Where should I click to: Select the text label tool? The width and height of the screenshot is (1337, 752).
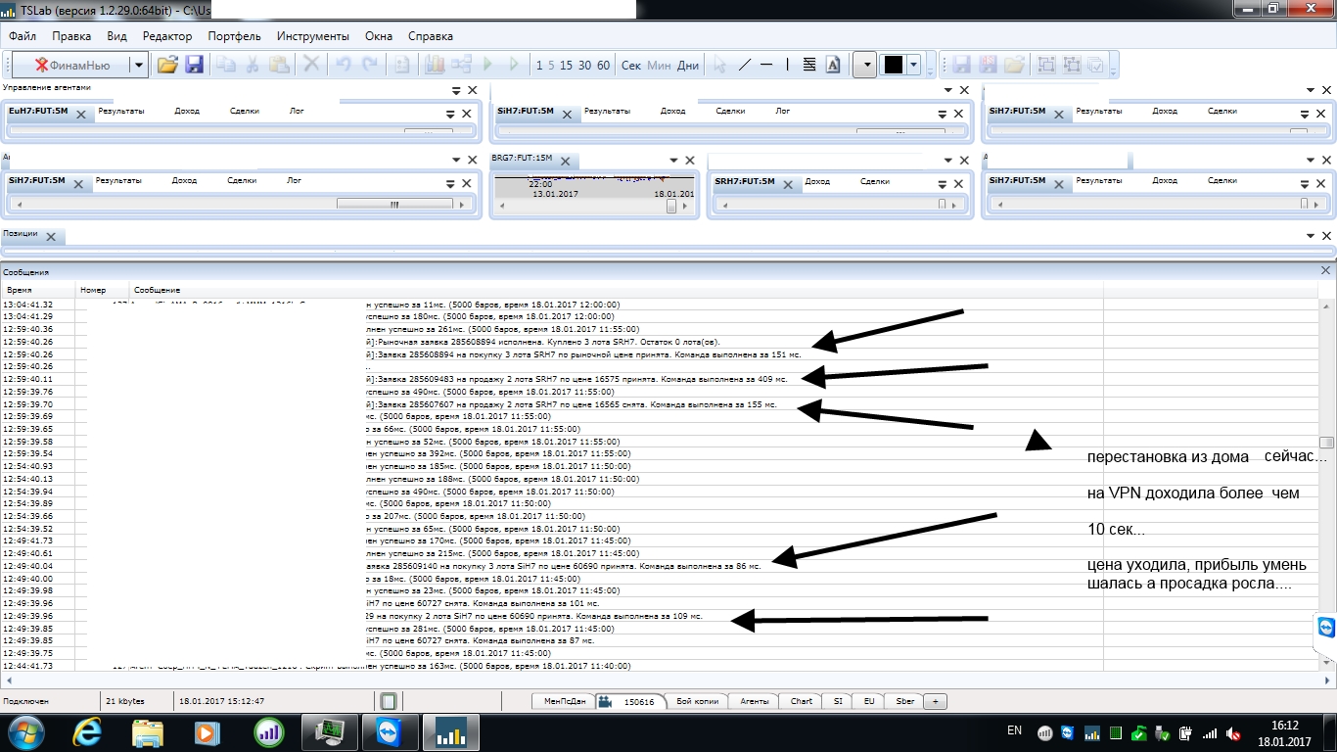coord(833,65)
